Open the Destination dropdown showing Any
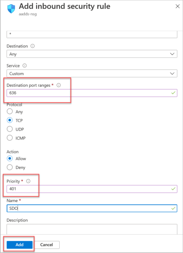This screenshot has height=253, width=183. 92,54
